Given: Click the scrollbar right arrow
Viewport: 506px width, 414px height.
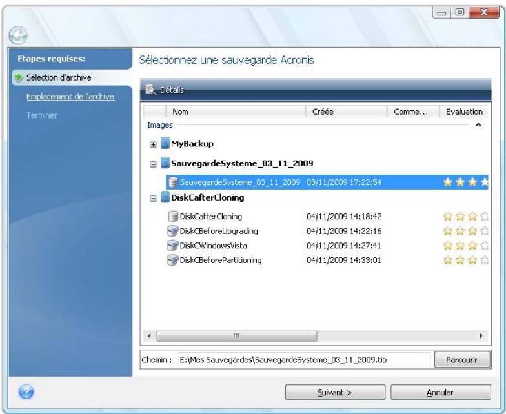Looking at the screenshot, I should (481, 336).
